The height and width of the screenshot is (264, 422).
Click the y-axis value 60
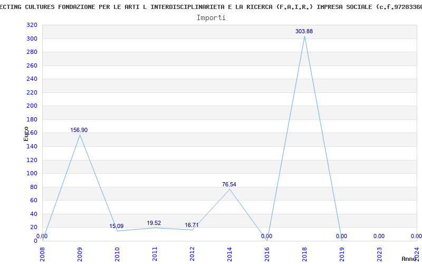pyautogui.click(x=34, y=201)
